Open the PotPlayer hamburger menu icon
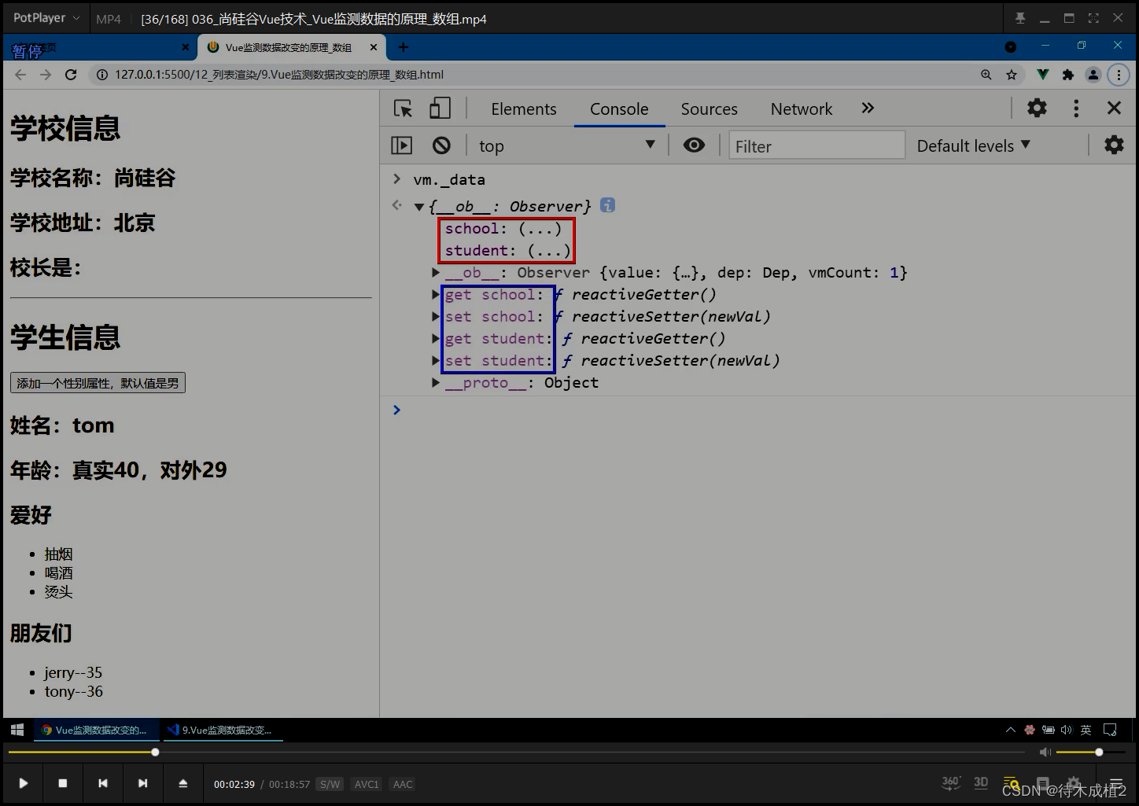The width and height of the screenshot is (1139, 806). (x=1116, y=783)
